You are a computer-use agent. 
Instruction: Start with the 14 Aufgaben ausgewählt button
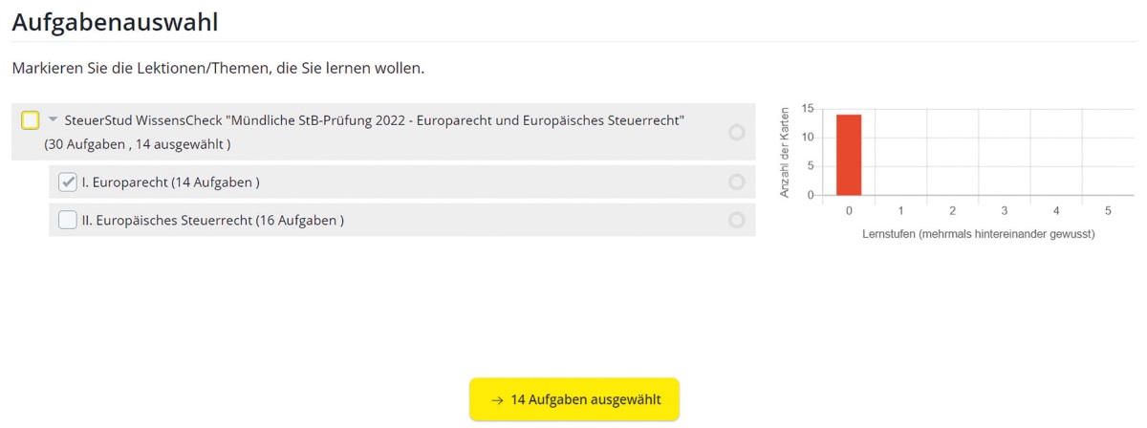point(574,399)
